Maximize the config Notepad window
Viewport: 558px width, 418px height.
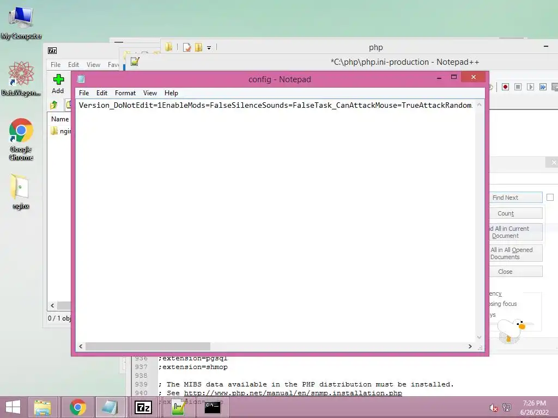click(x=454, y=77)
